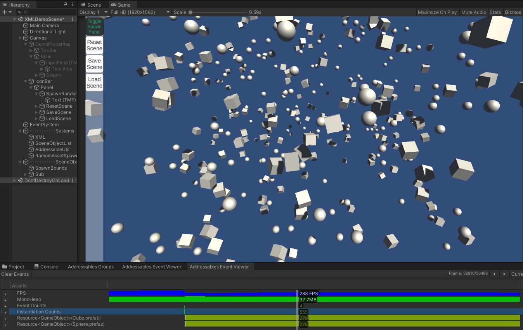Viewport: 523px width, 330px height.
Task: Open the XMLDemoScene scene options kebab menu
Action: point(72,19)
